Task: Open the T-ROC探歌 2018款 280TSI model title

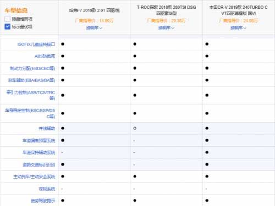Action: 166,10
